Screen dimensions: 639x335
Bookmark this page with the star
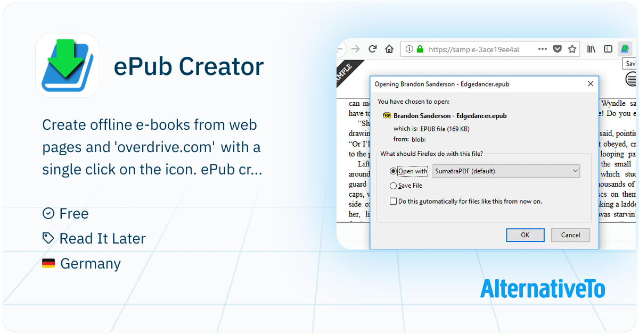(572, 49)
